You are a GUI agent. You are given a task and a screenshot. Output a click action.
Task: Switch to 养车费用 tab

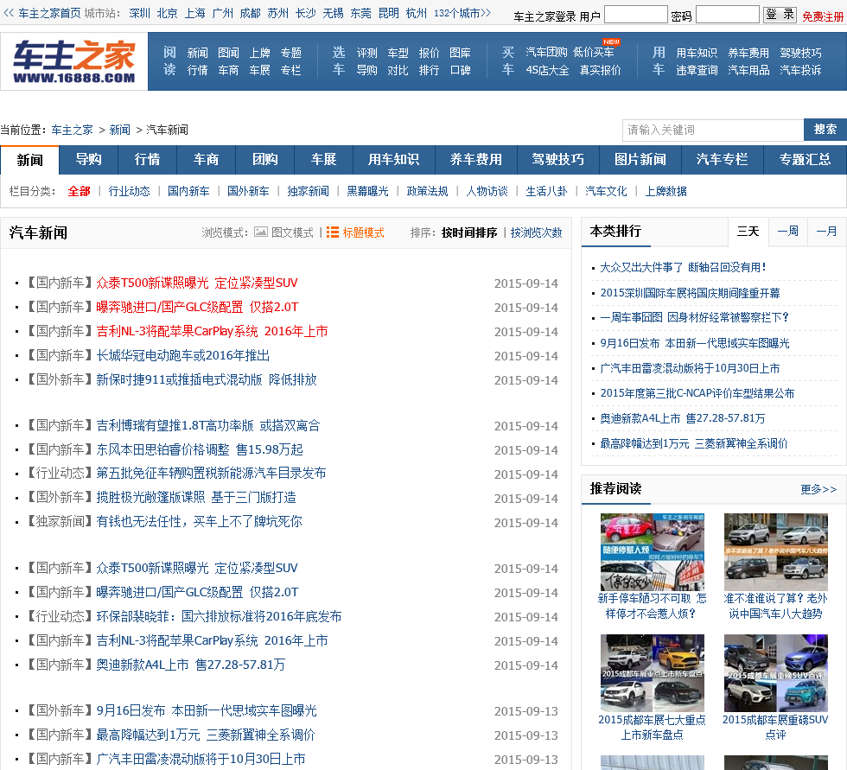tap(476, 159)
